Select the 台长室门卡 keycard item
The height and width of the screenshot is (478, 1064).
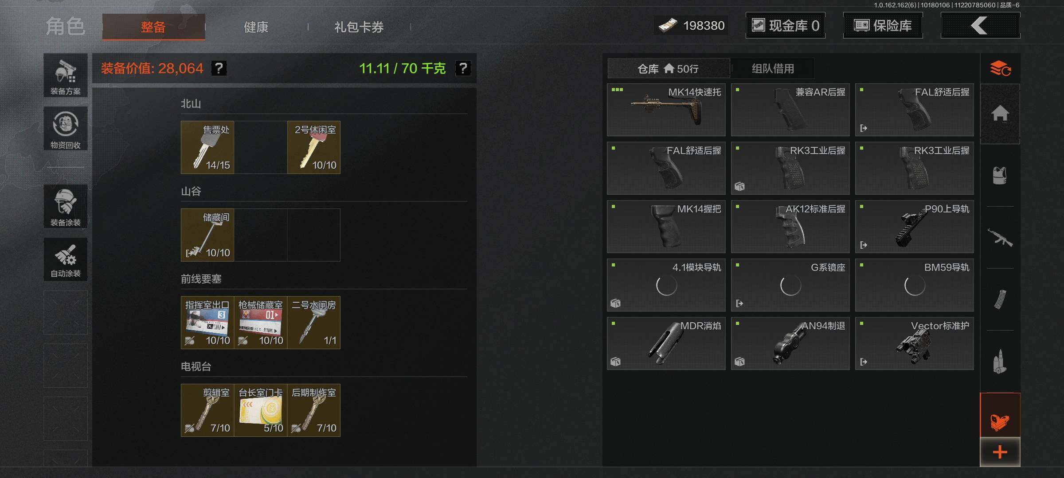click(261, 410)
